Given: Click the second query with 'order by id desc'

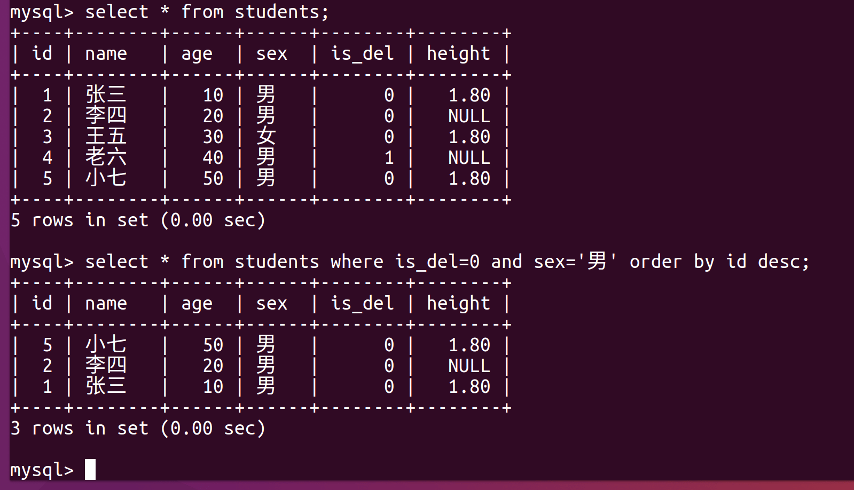Looking at the screenshot, I should pyautogui.click(x=448, y=262).
